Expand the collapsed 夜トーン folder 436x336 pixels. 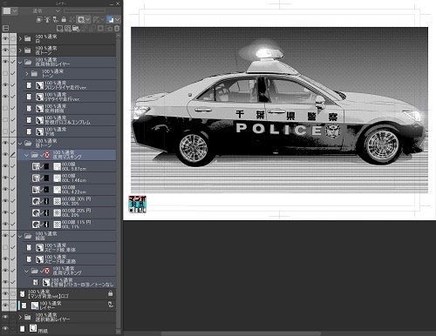pos(20,50)
